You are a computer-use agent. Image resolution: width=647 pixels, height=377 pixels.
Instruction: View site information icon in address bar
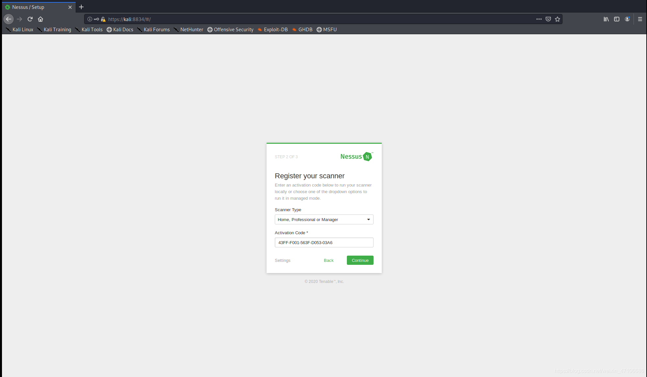pyautogui.click(x=90, y=19)
